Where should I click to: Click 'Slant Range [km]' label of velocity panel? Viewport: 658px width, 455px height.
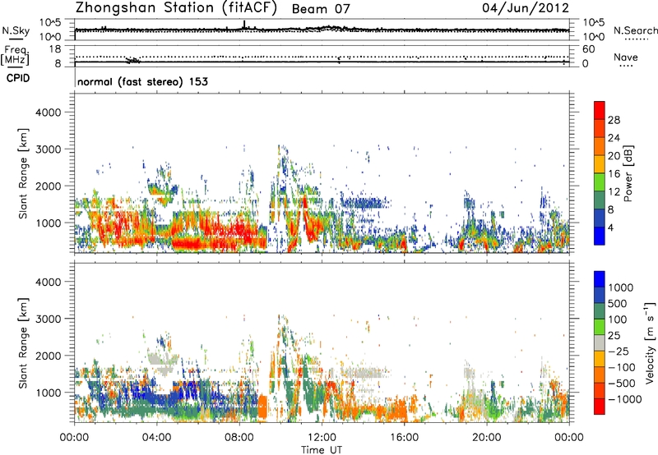pyautogui.click(x=23, y=342)
